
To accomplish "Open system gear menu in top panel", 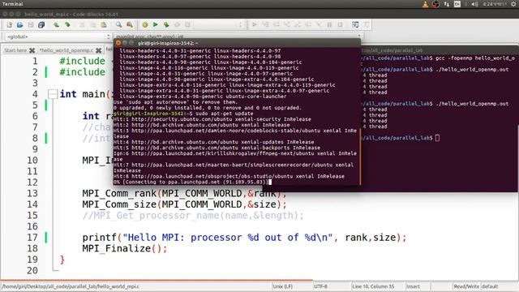I will coord(513,4).
